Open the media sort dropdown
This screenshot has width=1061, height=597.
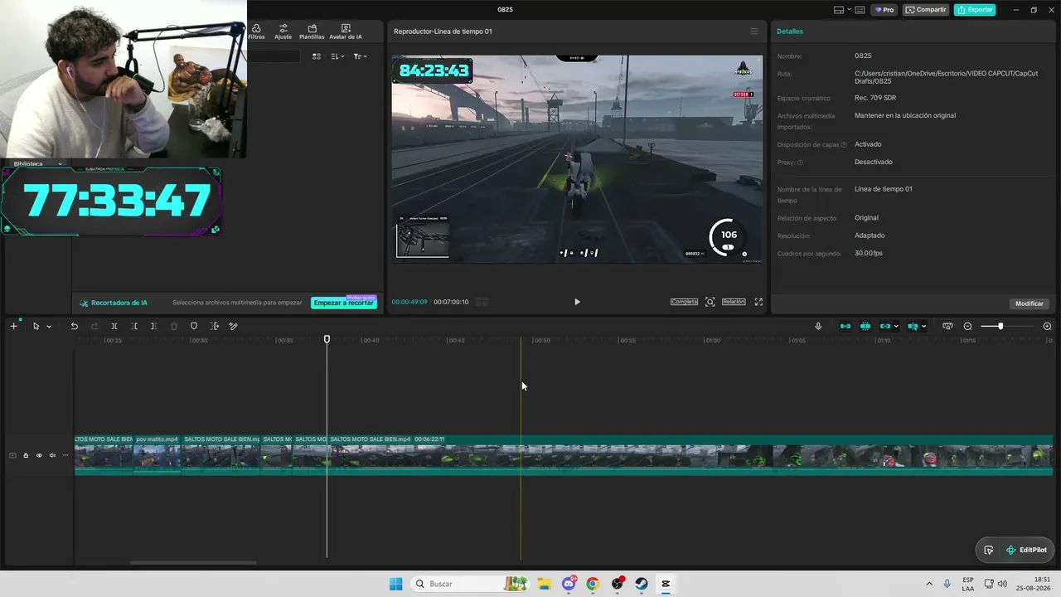click(337, 56)
